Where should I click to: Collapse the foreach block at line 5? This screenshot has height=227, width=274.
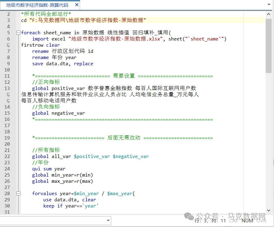pyautogui.click(x=18, y=33)
